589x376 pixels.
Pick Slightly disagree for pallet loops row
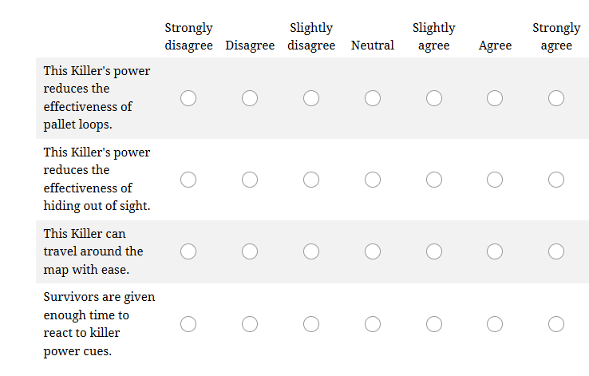point(311,98)
